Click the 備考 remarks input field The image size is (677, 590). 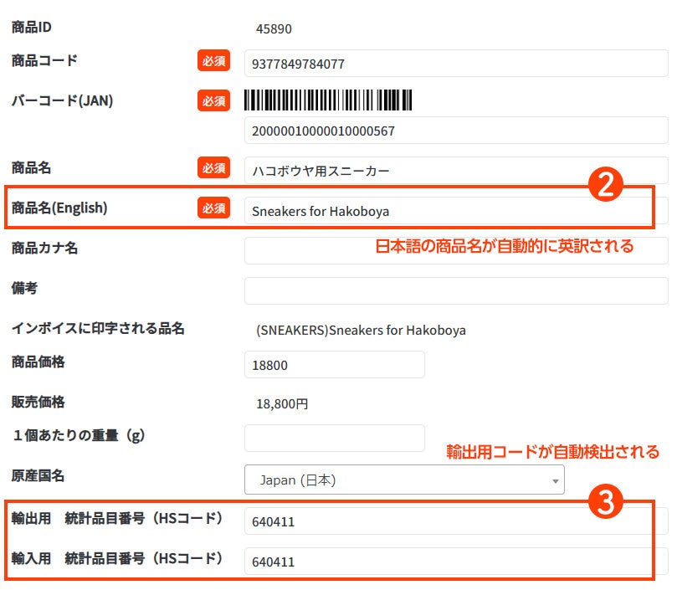tap(455, 290)
